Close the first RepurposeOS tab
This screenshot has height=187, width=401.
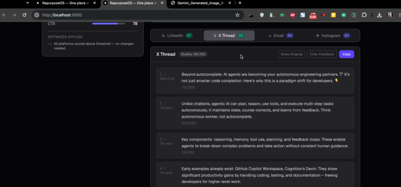[95, 3]
